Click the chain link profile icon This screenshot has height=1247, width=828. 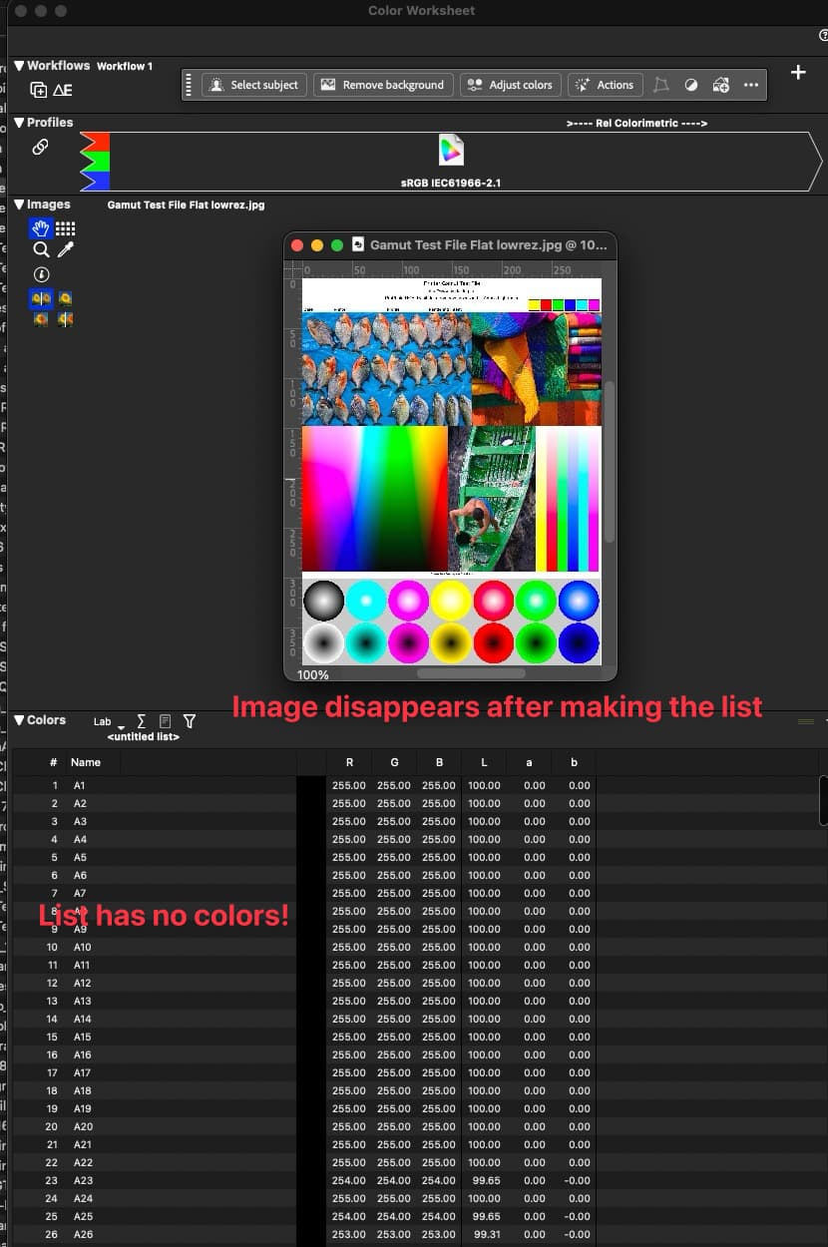tap(40, 148)
